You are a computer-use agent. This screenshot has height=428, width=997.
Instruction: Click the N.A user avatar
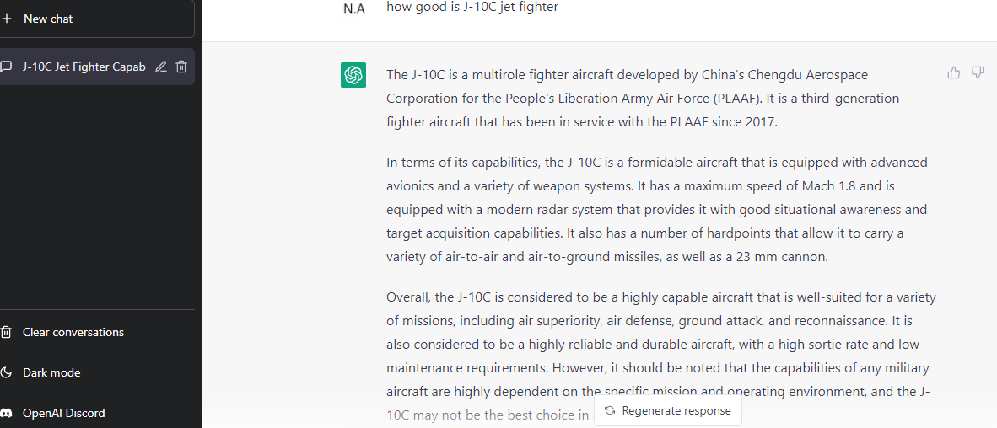(x=355, y=9)
